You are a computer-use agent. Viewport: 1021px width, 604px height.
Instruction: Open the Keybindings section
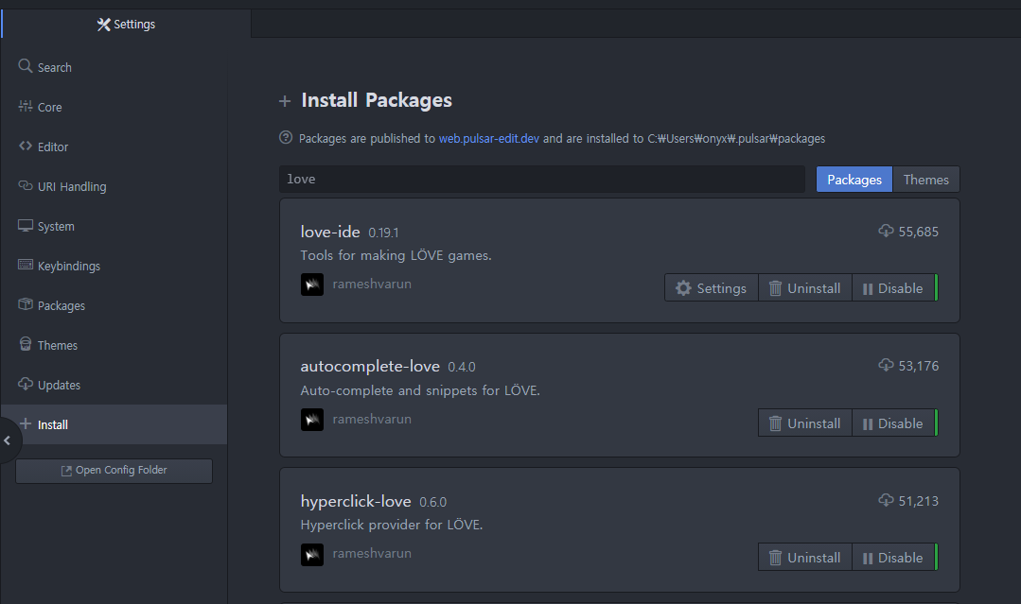(114, 266)
